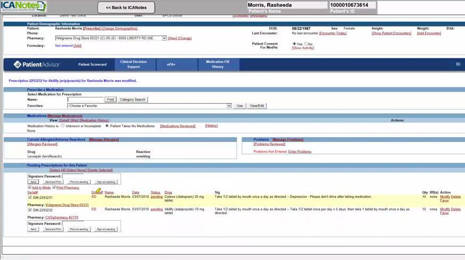
Task: Expand the PatientAdvisor bar double-arrow
Action: pyautogui.click(x=458, y=64)
